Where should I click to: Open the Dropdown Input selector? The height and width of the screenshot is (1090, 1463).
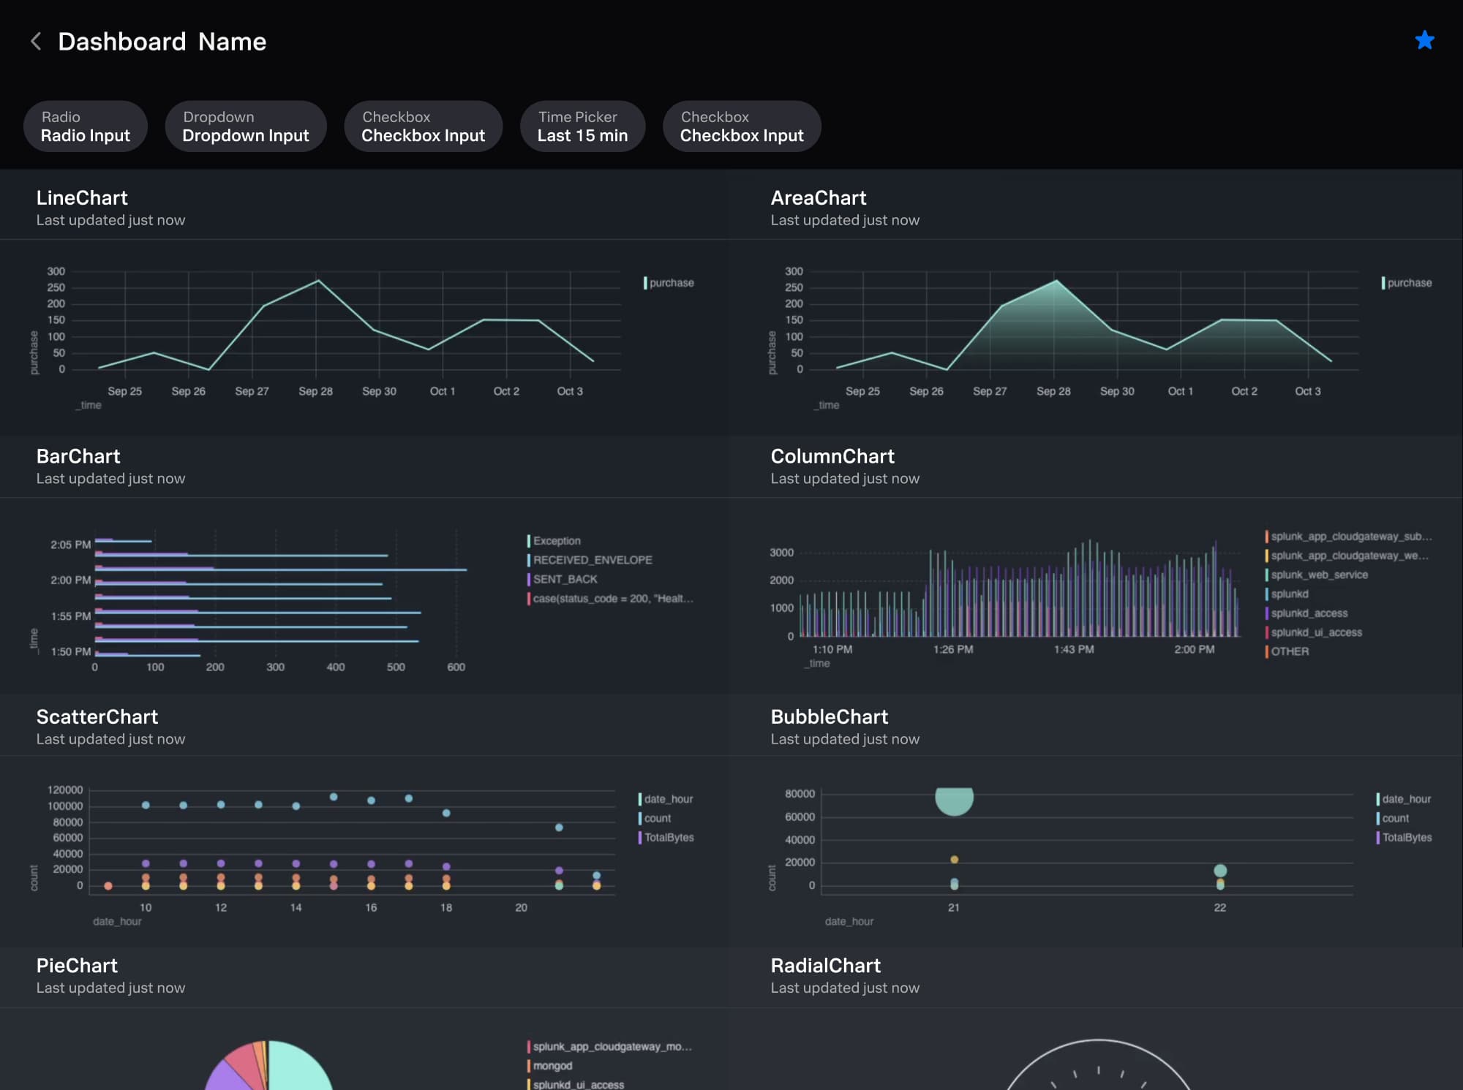pos(245,126)
